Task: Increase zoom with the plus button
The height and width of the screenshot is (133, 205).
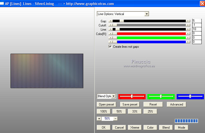Action: pos(99,119)
